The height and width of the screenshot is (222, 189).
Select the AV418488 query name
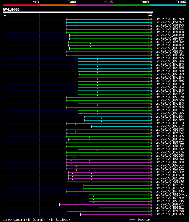click(x=11, y=9)
